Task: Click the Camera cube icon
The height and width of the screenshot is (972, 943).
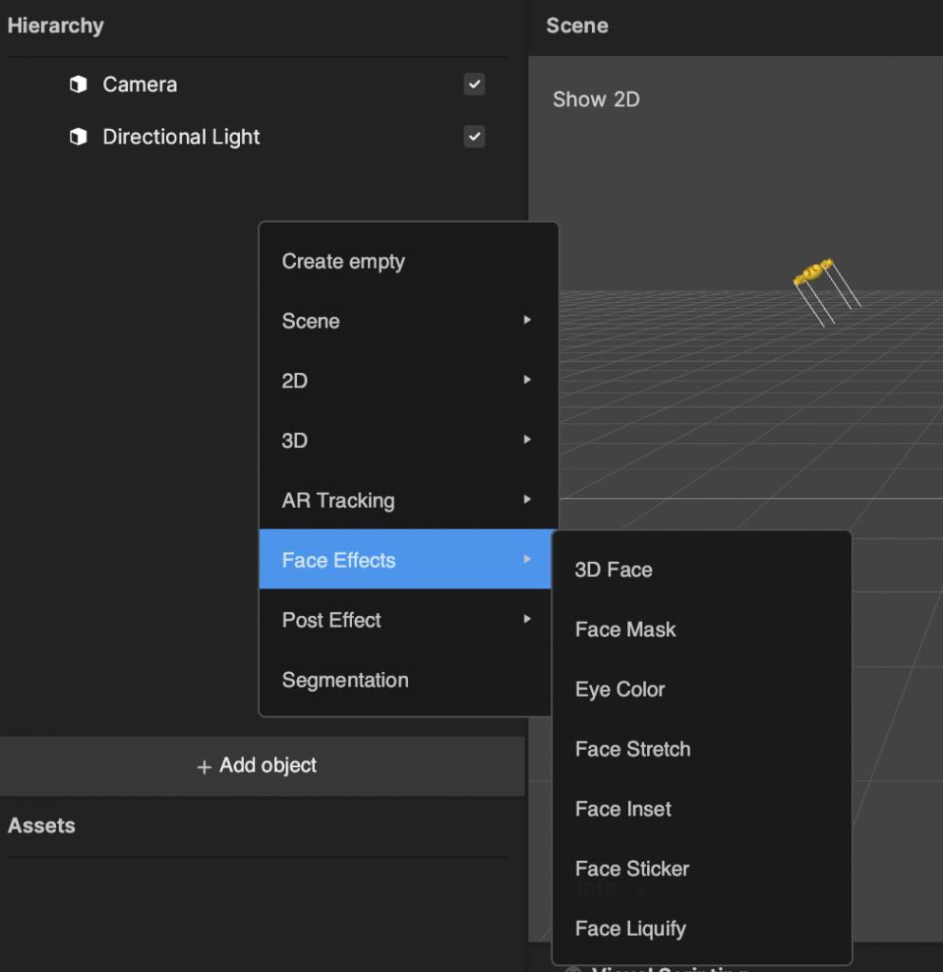Action: point(78,84)
